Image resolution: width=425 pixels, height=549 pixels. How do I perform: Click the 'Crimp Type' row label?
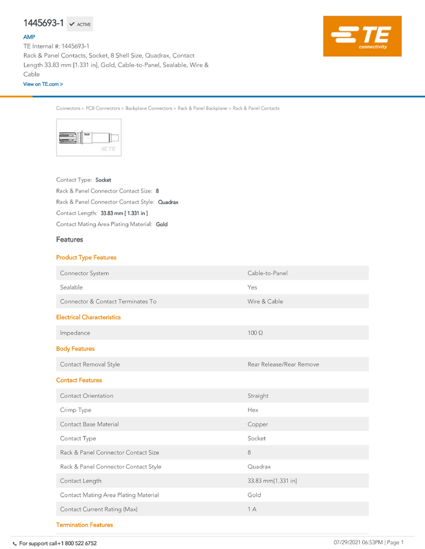[76, 410]
